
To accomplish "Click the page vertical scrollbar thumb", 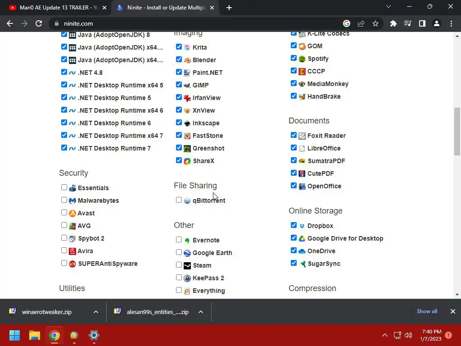I will pos(457,132).
